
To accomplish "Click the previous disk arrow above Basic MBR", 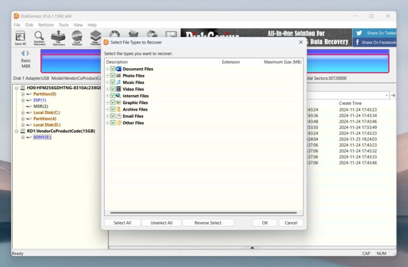I will pyautogui.click(x=23, y=53).
